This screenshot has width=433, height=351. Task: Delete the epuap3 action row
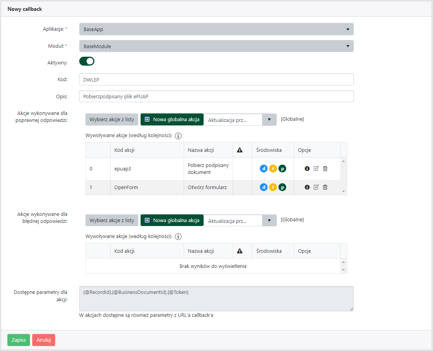pos(325,169)
